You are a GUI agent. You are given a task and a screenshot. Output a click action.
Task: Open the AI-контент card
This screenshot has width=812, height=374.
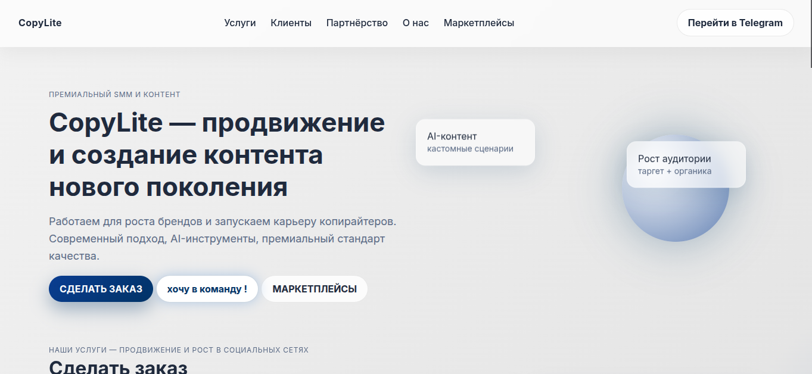(x=475, y=142)
